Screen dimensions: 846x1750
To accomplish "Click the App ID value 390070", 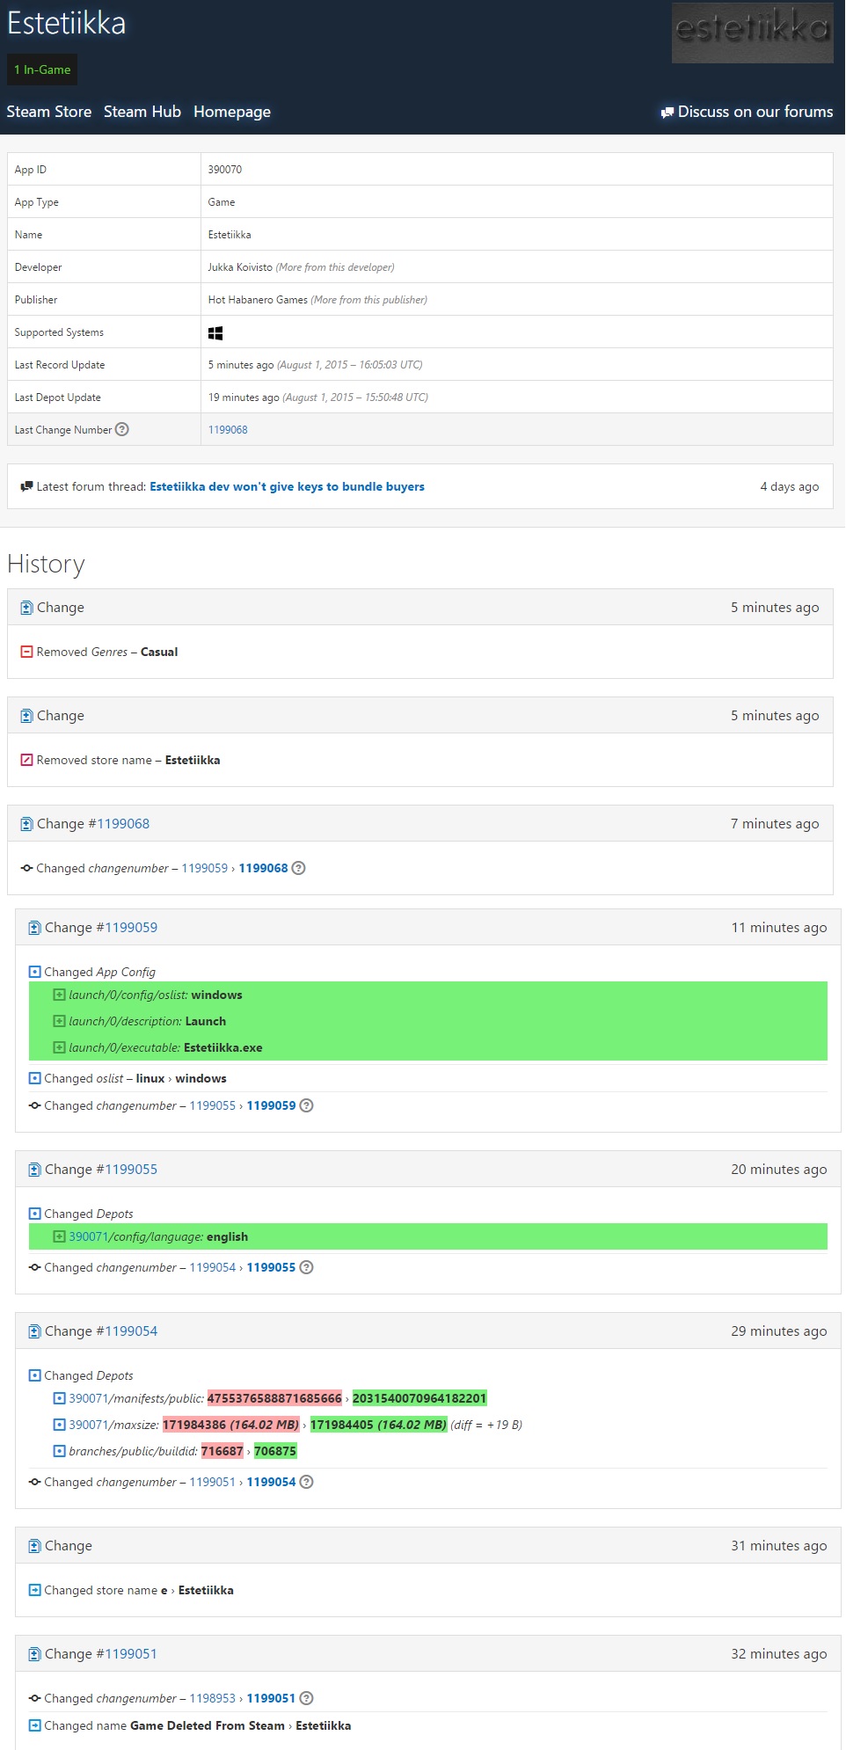I will 225,170.
